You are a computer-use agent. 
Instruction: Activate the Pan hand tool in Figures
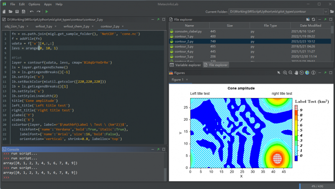tap(296, 72)
